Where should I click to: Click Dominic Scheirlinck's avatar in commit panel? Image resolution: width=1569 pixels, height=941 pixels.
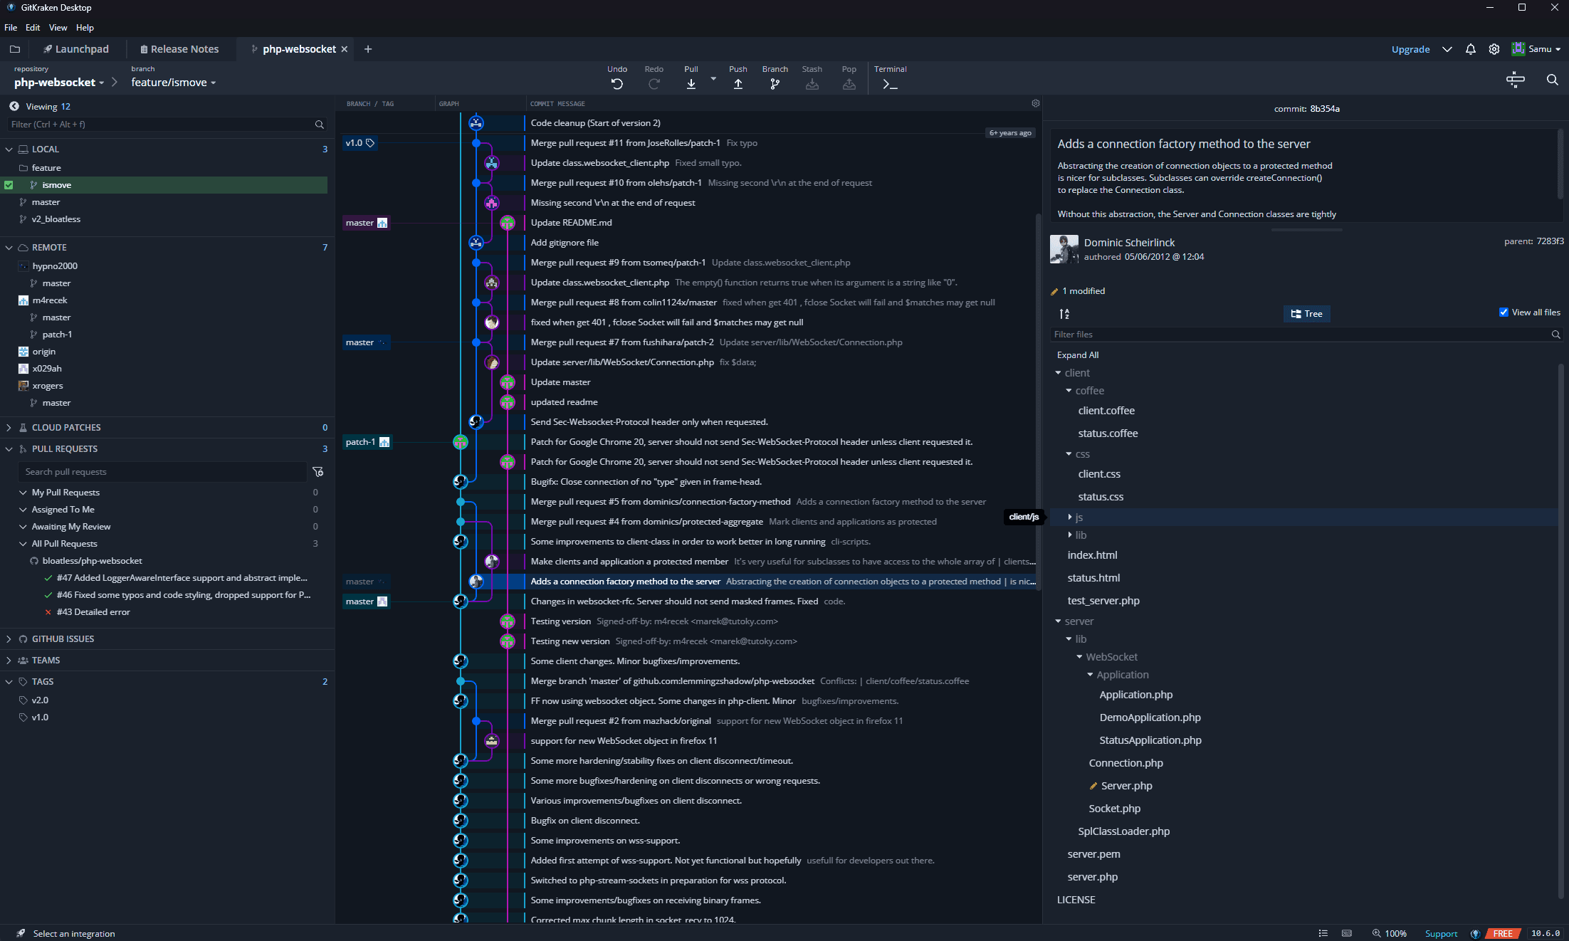[1064, 249]
